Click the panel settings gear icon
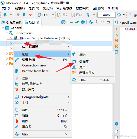Viewport: 137px width, 139px height. click(83, 22)
